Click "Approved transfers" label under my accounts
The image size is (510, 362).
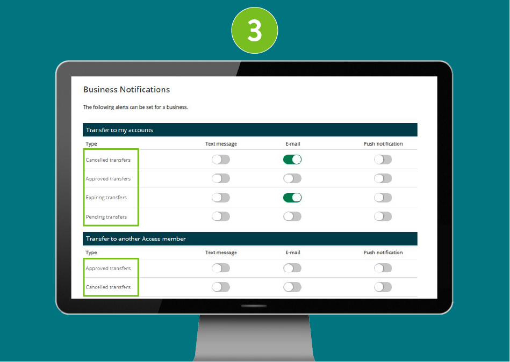click(x=108, y=179)
